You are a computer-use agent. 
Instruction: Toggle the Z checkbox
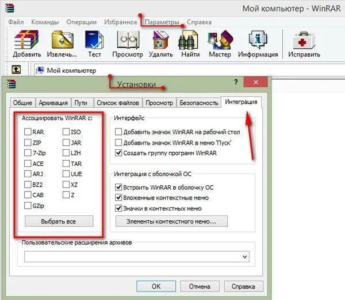point(66,195)
